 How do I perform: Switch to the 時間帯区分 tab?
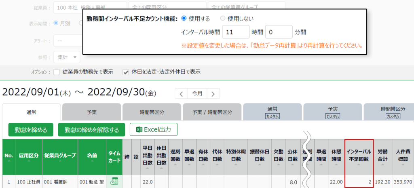(x=152, y=112)
